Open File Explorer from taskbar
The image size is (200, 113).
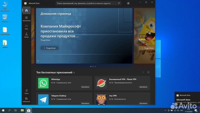22,110
